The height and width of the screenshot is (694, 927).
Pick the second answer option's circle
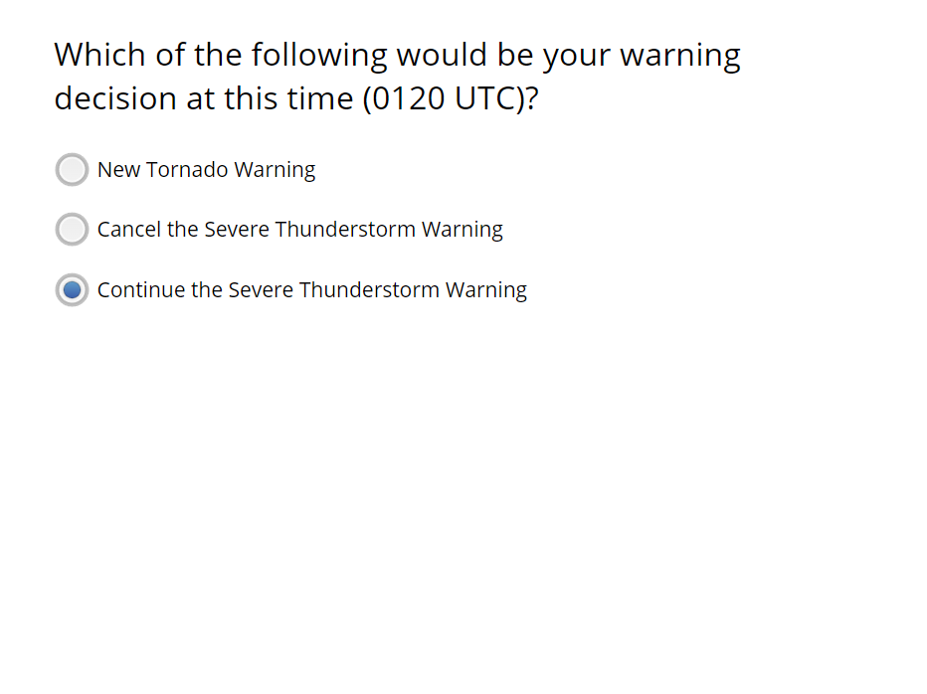tap(72, 230)
